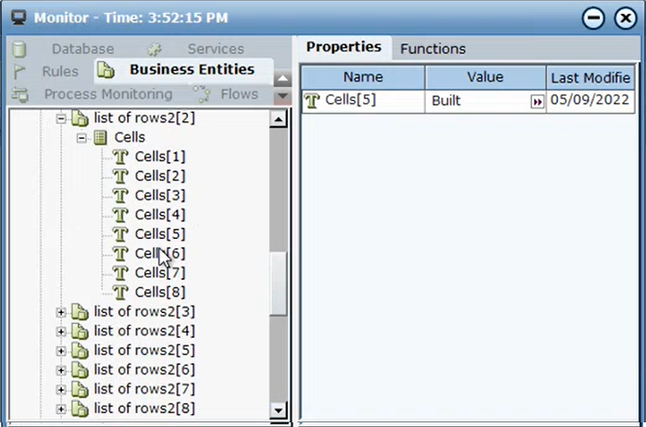Open the Flows tab
The width and height of the screenshot is (646, 427).
tap(239, 94)
